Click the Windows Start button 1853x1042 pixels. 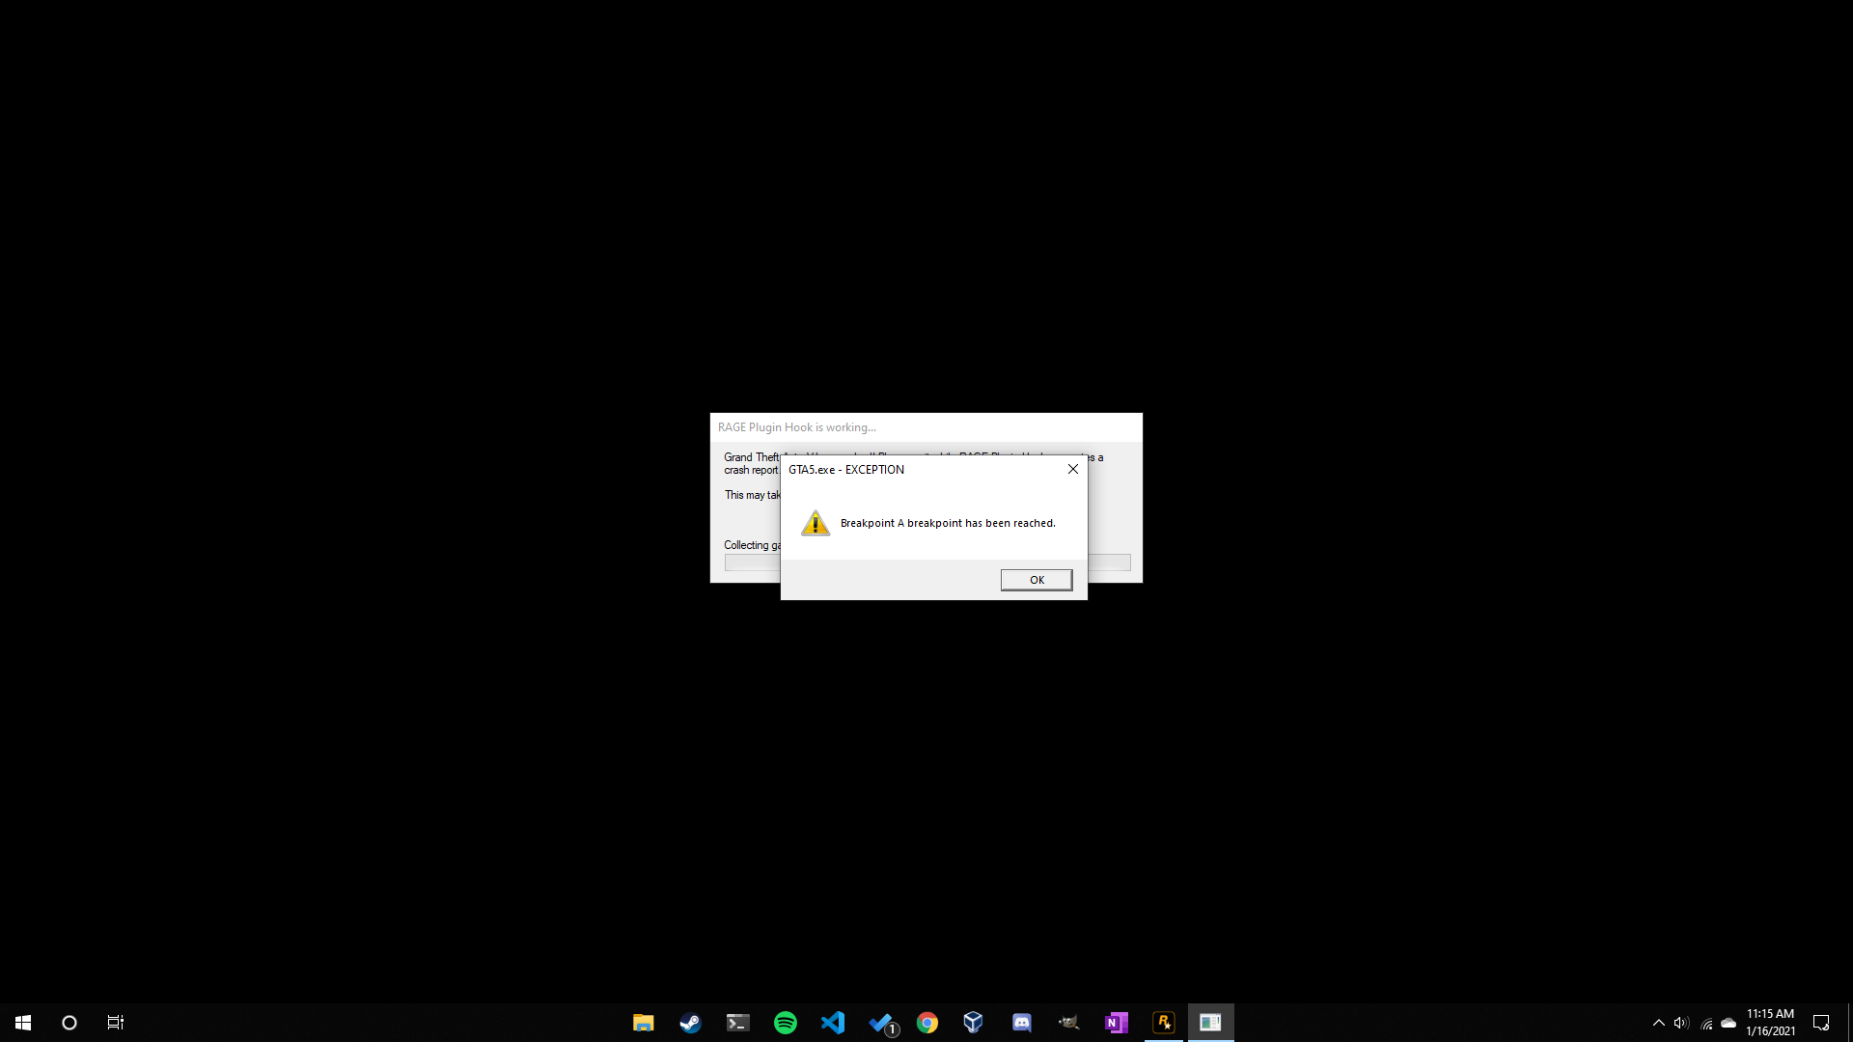[x=23, y=1023]
